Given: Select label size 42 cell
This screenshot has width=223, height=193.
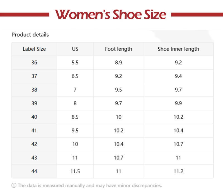Looking at the screenshot, I should pyautogui.click(x=34, y=144).
